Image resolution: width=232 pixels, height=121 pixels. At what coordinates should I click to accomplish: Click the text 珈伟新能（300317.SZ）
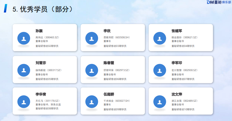(49, 70)
